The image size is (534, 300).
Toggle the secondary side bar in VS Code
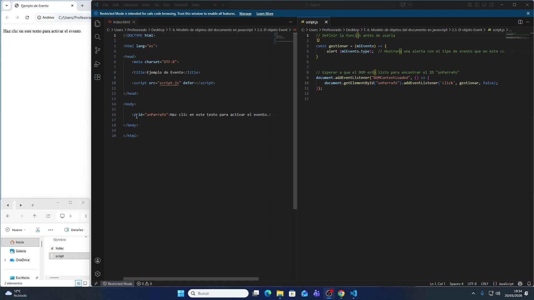491,5
